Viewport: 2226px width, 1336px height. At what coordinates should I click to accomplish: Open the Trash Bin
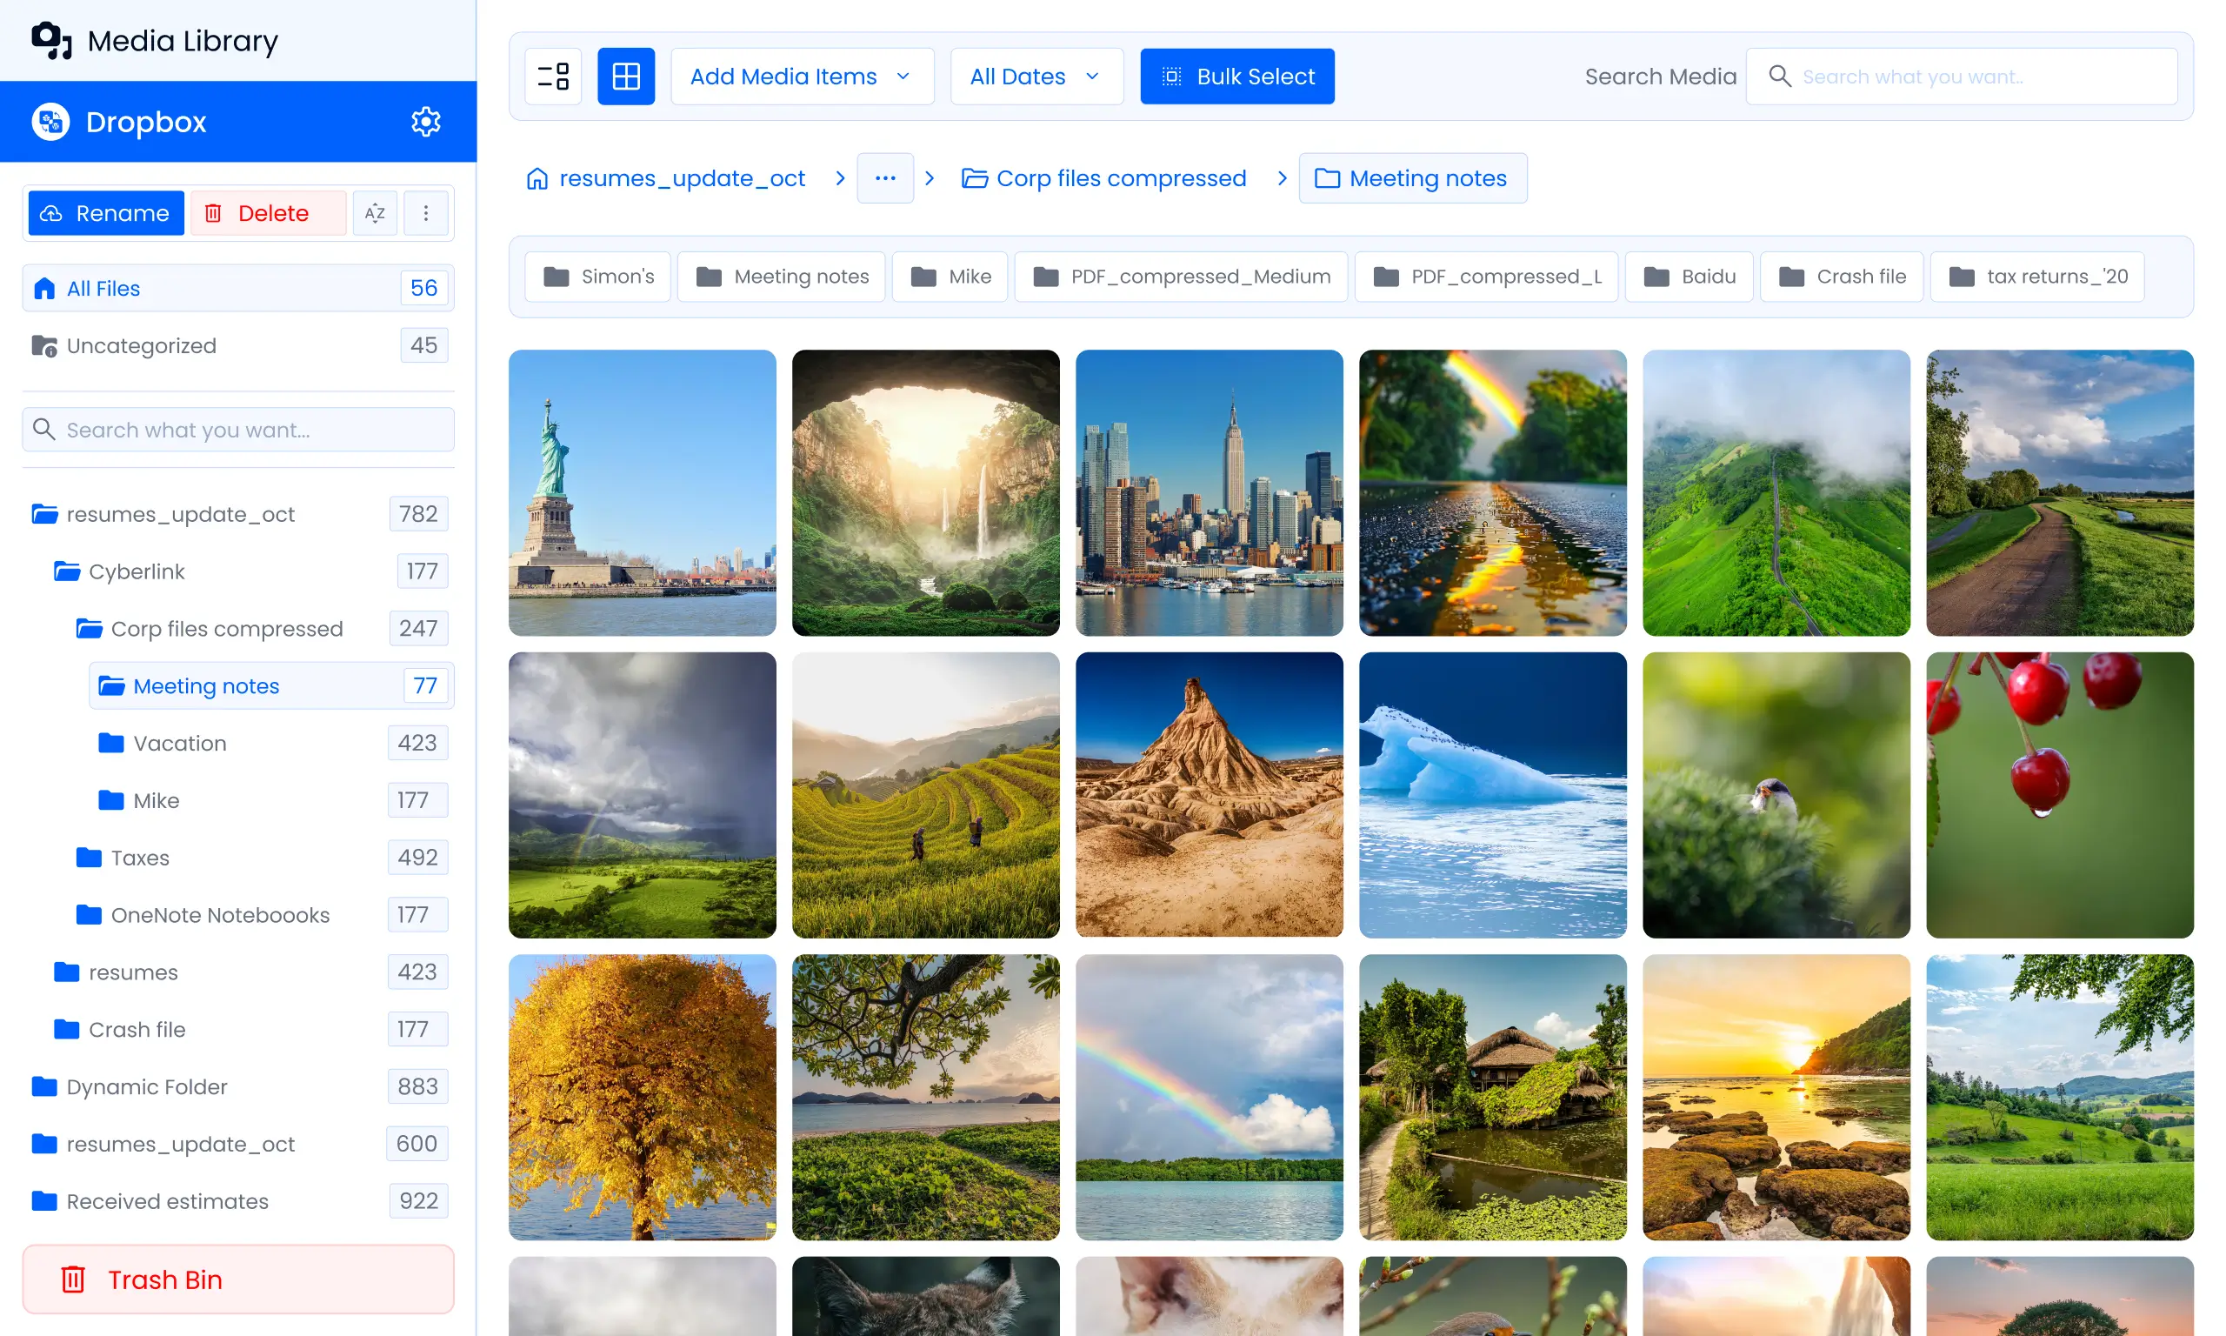(238, 1279)
